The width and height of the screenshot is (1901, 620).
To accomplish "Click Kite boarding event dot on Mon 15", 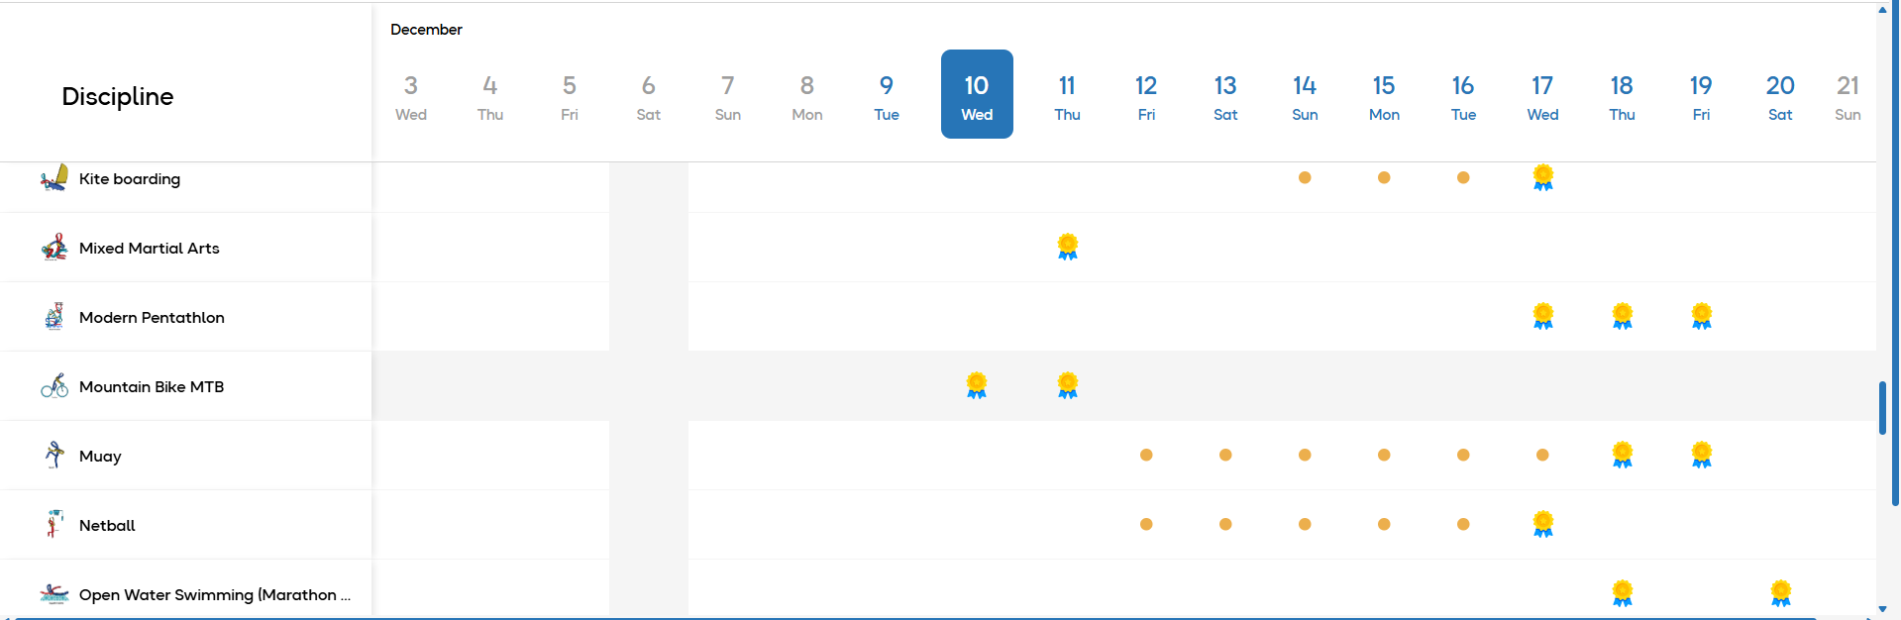I will coord(1384,178).
